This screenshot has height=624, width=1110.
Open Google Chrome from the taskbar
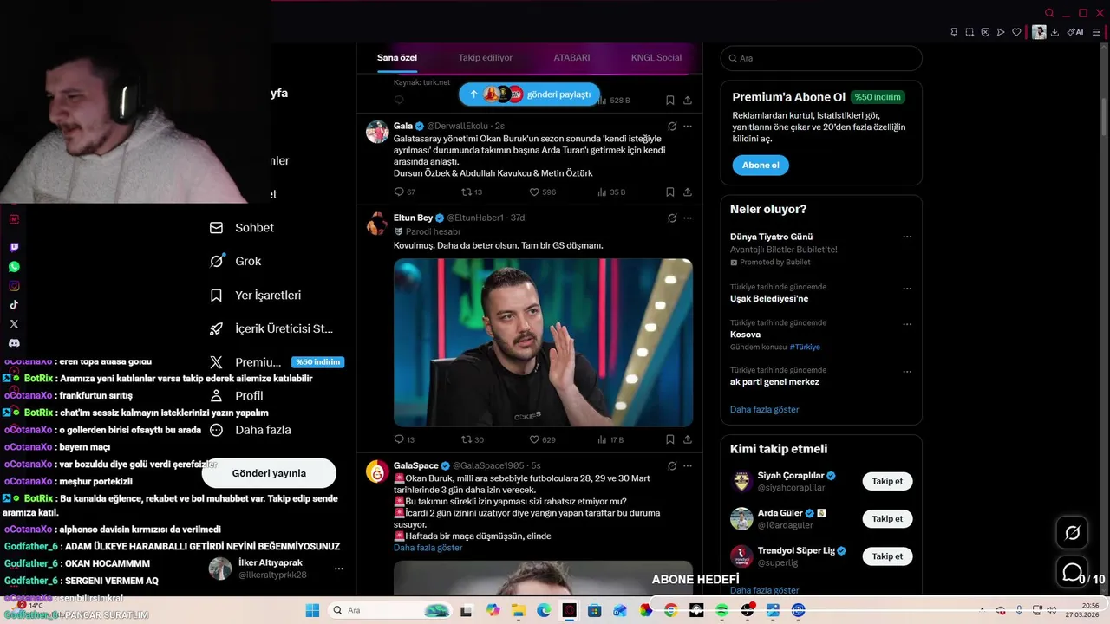pos(671,611)
